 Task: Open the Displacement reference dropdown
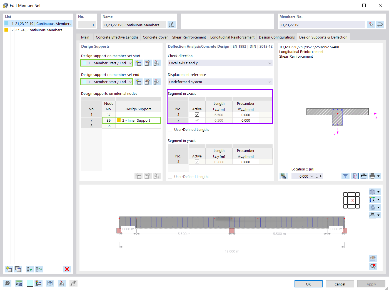click(x=220, y=82)
